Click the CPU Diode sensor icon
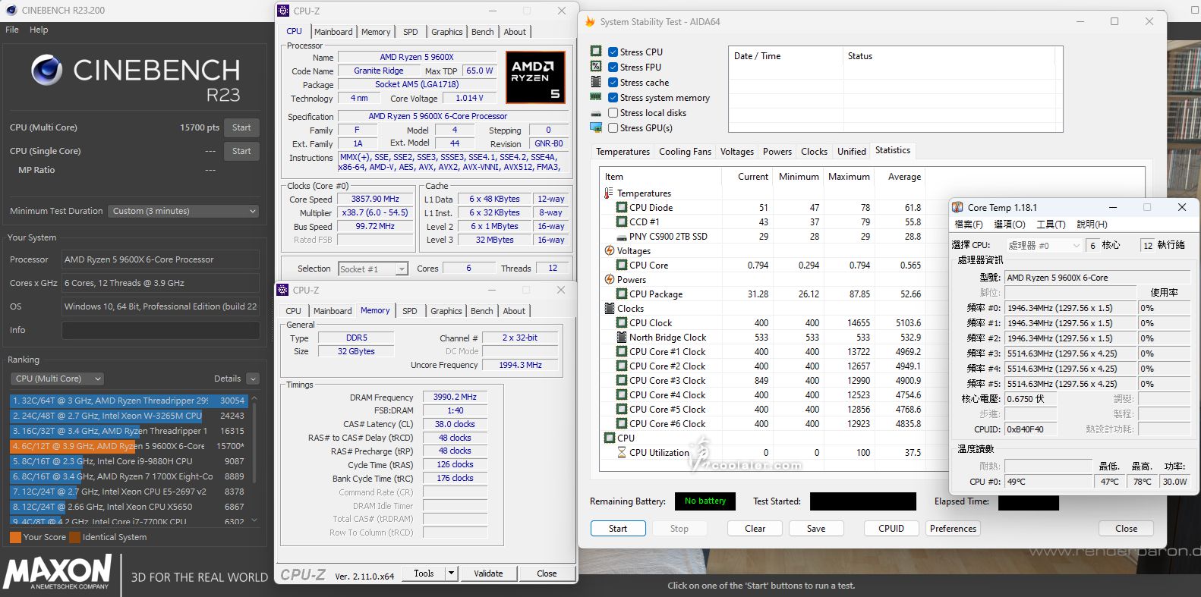Image resolution: width=1201 pixels, height=597 pixels. coord(622,207)
